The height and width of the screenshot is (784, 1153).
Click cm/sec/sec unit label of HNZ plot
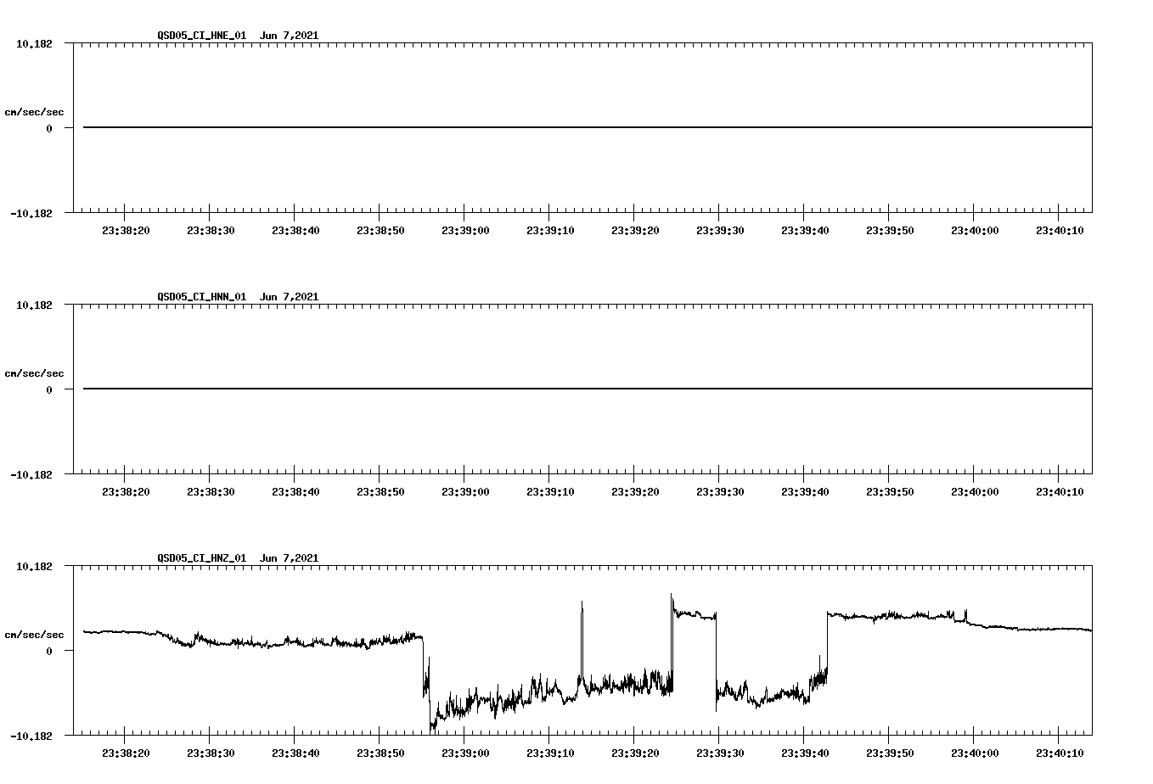pyautogui.click(x=34, y=635)
